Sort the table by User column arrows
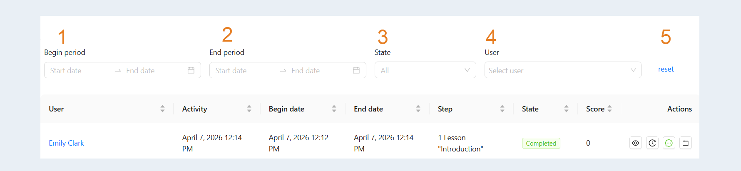Viewport: 741px width, 171px height. [x=162, y=109]
